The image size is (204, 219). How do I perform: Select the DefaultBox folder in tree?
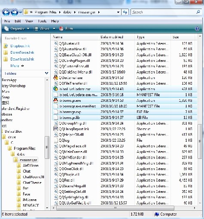[13, 131]
